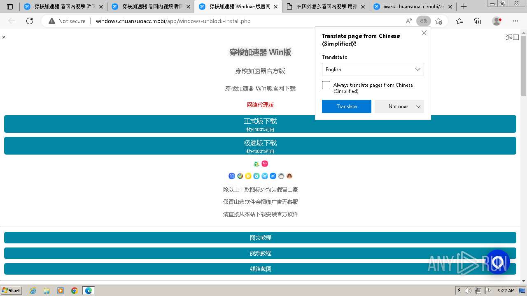The width and height of the screenshot is (527, 296).
Task: Click the Not secure warning icon
Action: (x=52, y=21)
